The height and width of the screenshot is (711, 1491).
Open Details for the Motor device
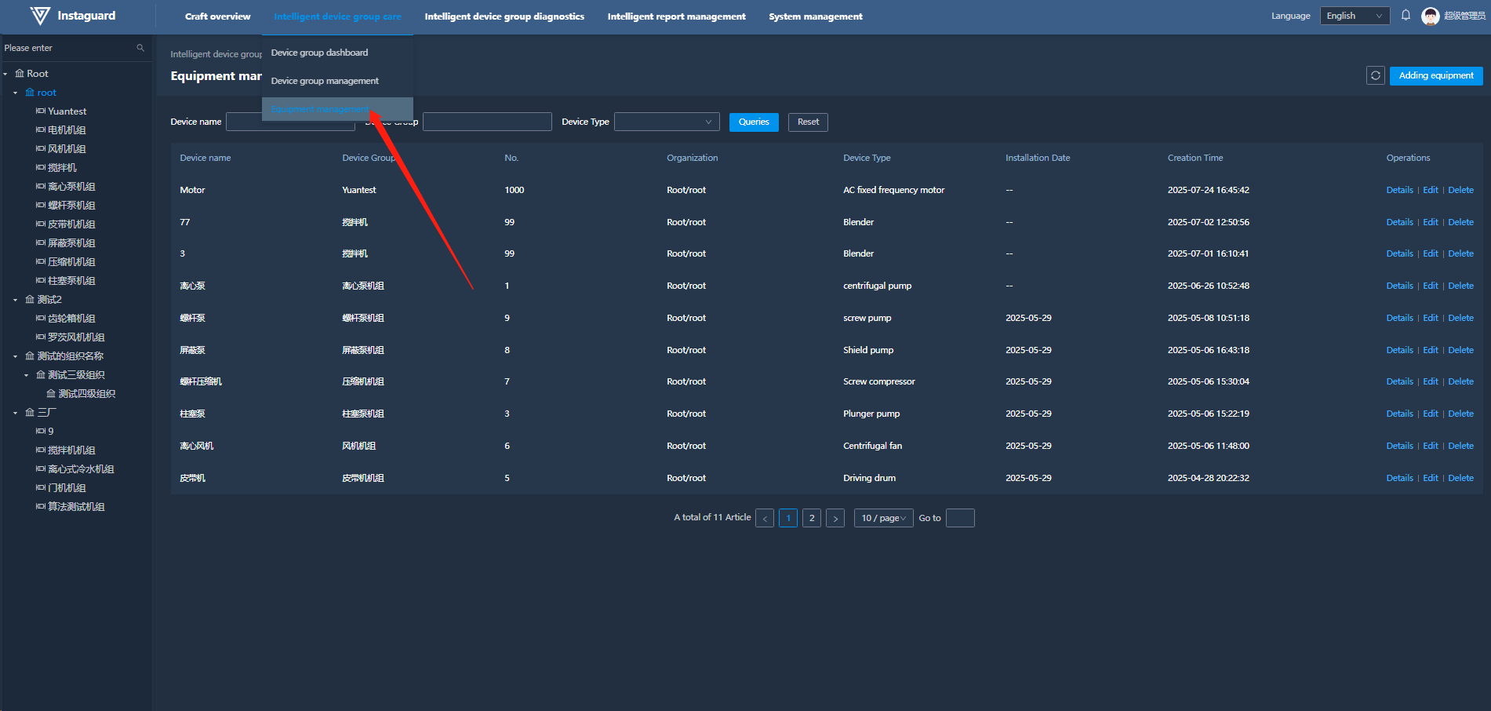tap(1399, 190)
